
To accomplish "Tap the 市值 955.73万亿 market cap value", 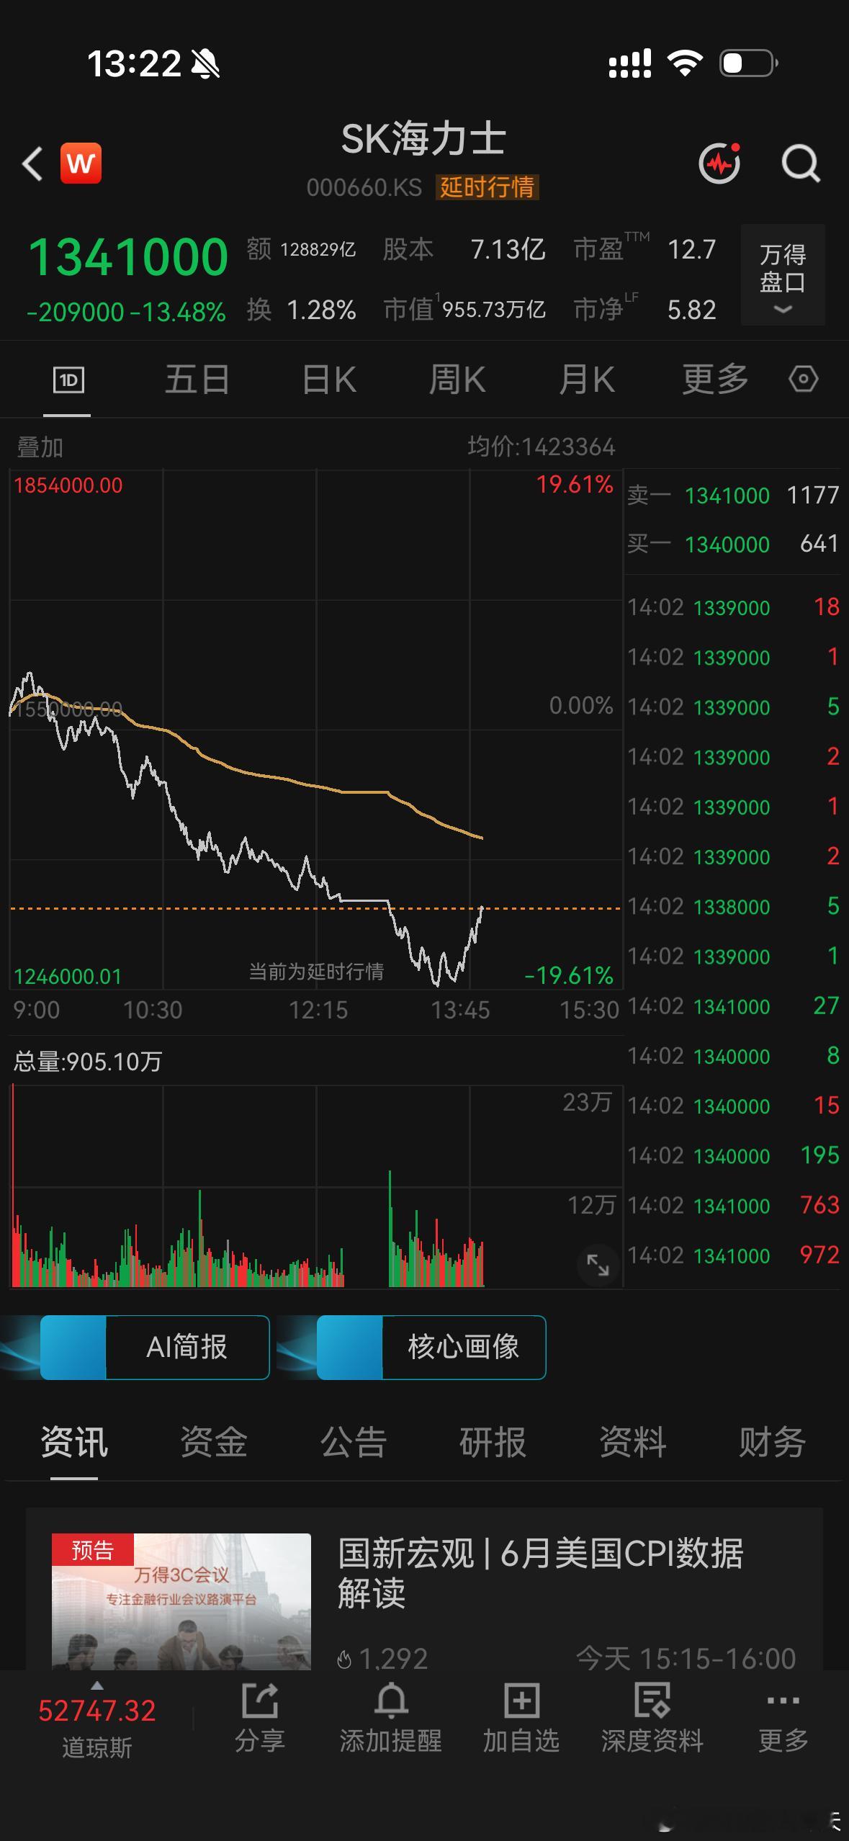I will click(464, 310).
